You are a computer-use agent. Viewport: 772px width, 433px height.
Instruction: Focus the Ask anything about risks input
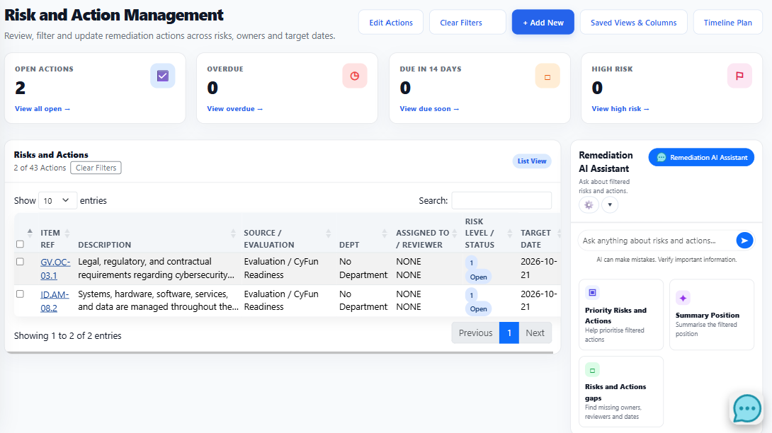pyautogui.click(x=657, y=241)
